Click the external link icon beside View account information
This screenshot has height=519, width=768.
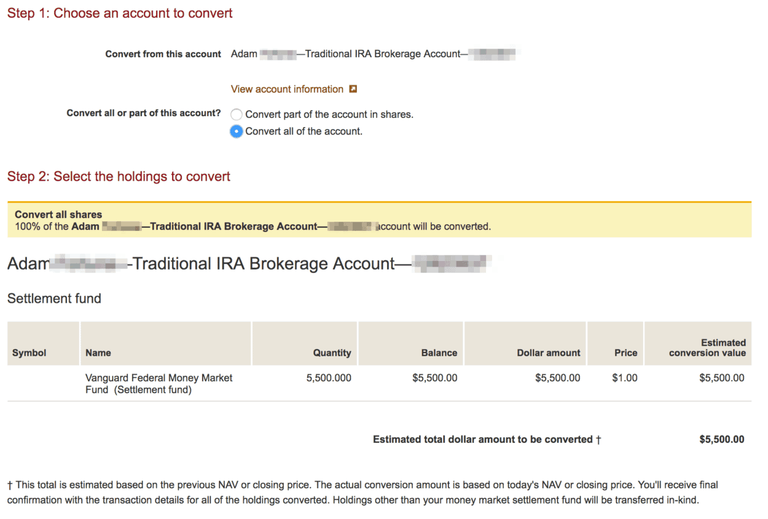click(x=353, y=88)
